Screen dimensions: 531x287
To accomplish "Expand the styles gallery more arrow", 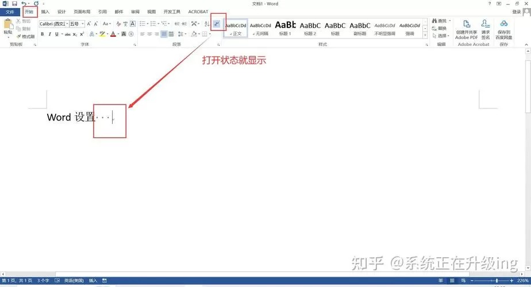I will coord(425,35).
